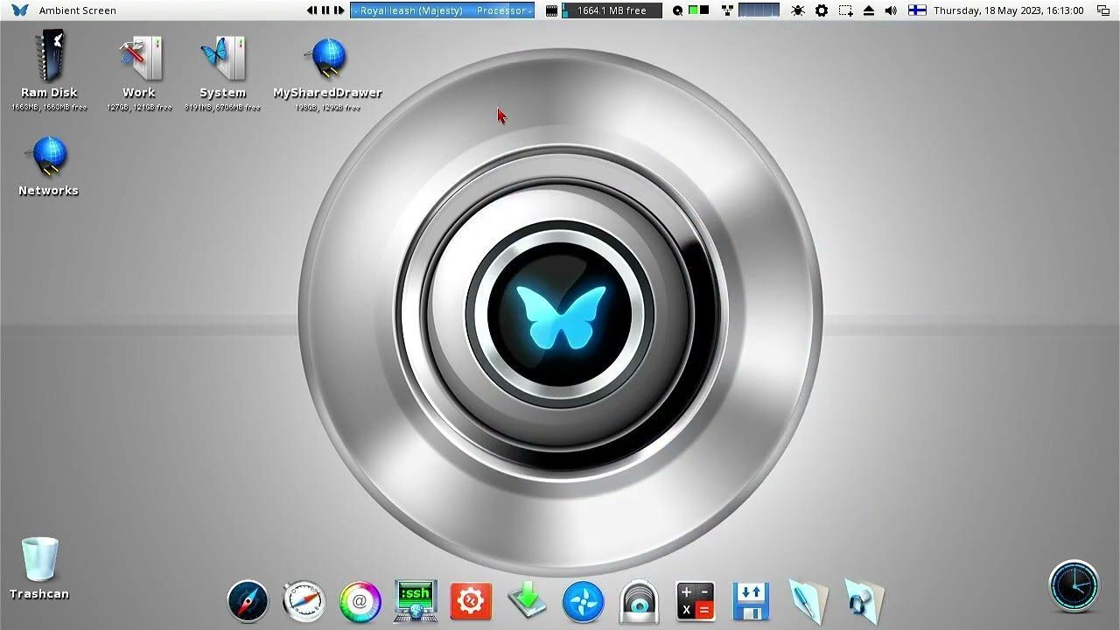Viewport: 1120px width, 630px height.
Task: Skip to the next track
Action: [x=339, y=10]
